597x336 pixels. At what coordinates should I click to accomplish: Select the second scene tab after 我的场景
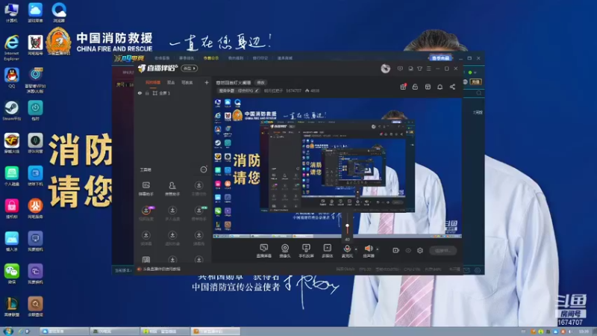(x=171, y=82)
